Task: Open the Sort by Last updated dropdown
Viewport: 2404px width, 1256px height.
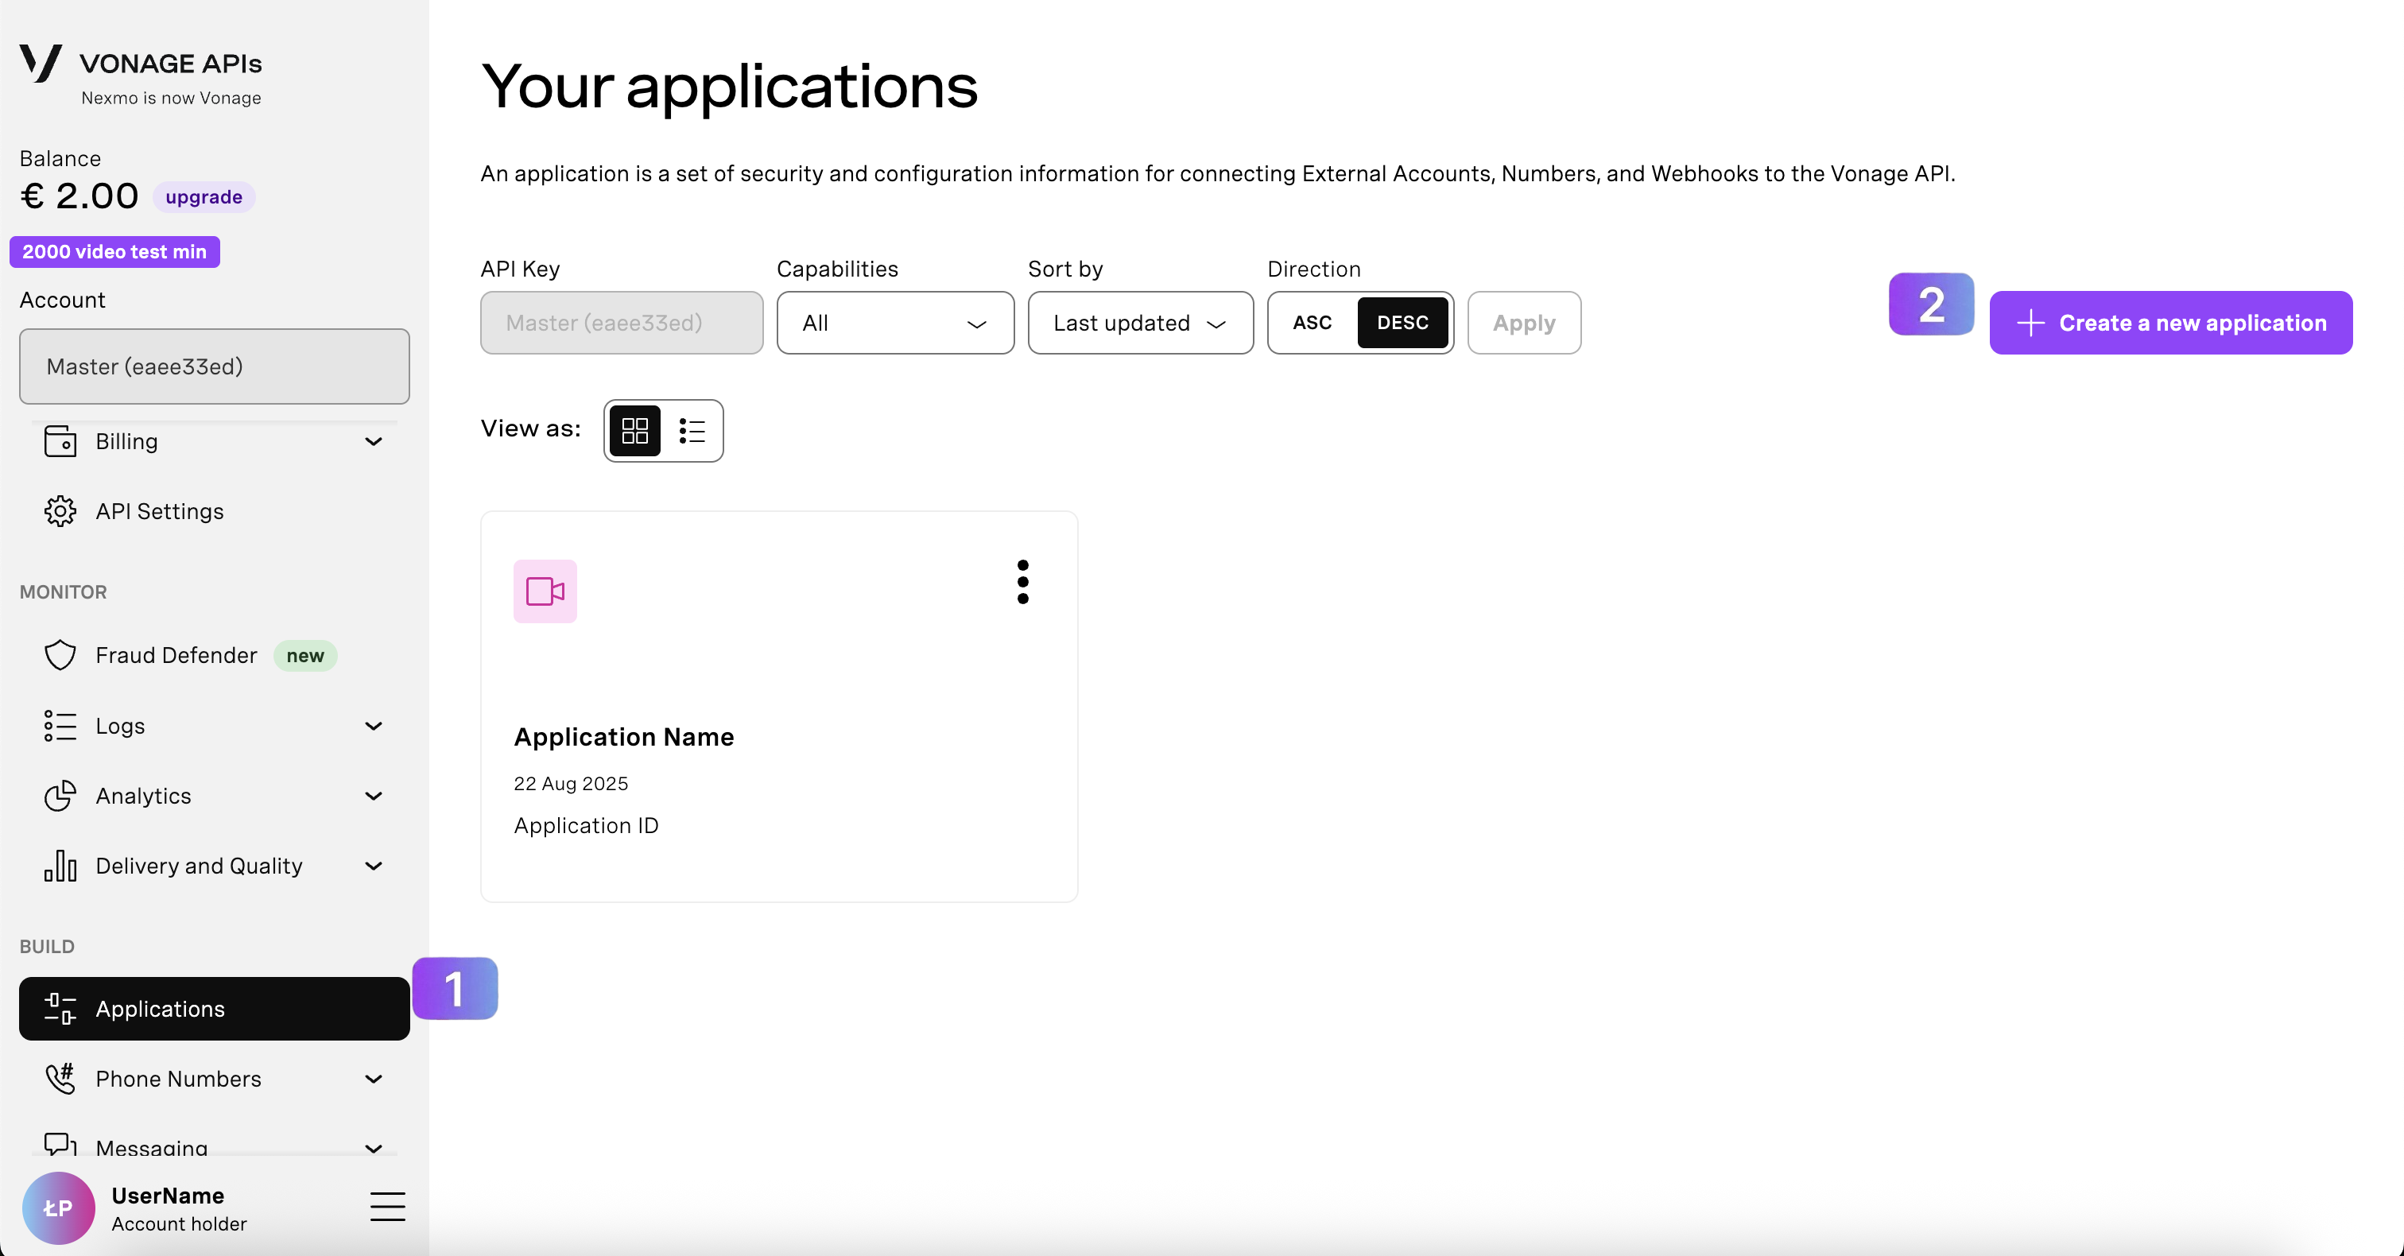Action: click(1139, 323)
